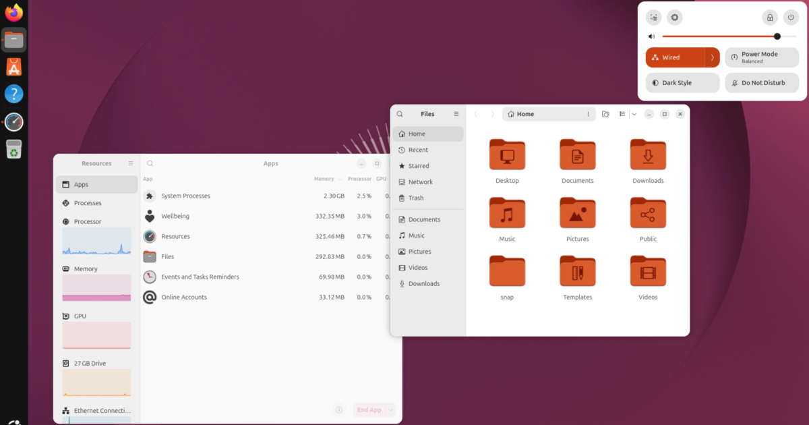
Task: Open Firefox from the dock
Action: pyautogui.click(x=13, y=13)
